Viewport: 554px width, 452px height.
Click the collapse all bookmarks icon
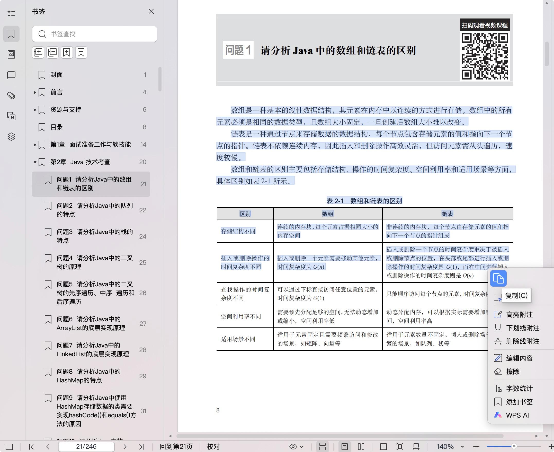pos(52,52)
